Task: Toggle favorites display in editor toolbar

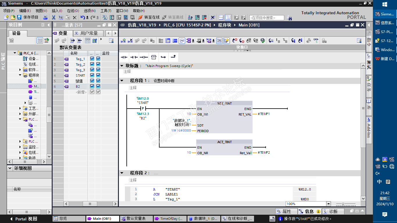Action: 226,41
